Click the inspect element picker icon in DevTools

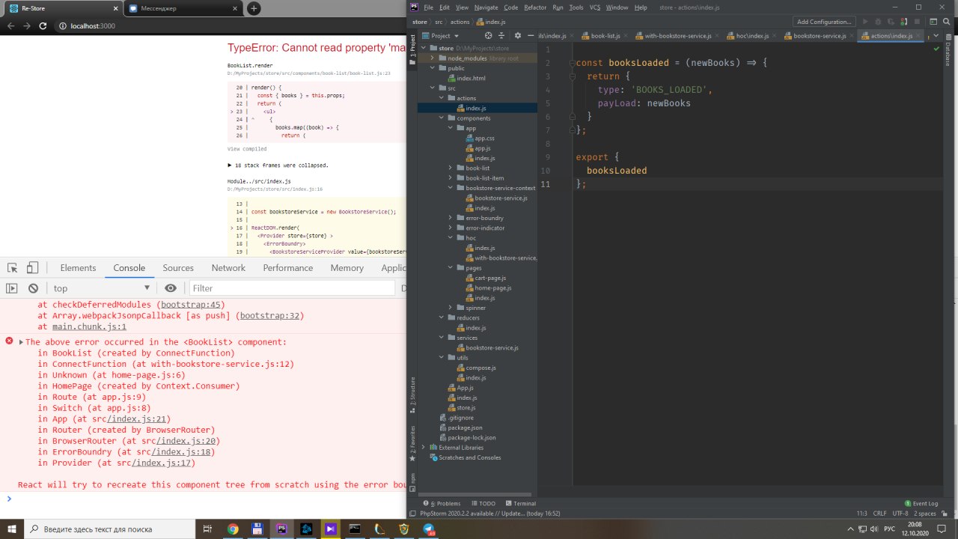[13, 268]
